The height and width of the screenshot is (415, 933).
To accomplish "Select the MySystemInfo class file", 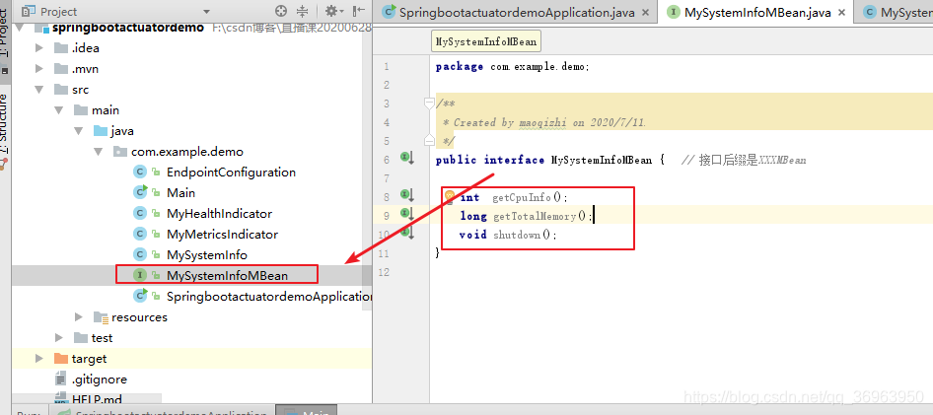I will [206, 255].
